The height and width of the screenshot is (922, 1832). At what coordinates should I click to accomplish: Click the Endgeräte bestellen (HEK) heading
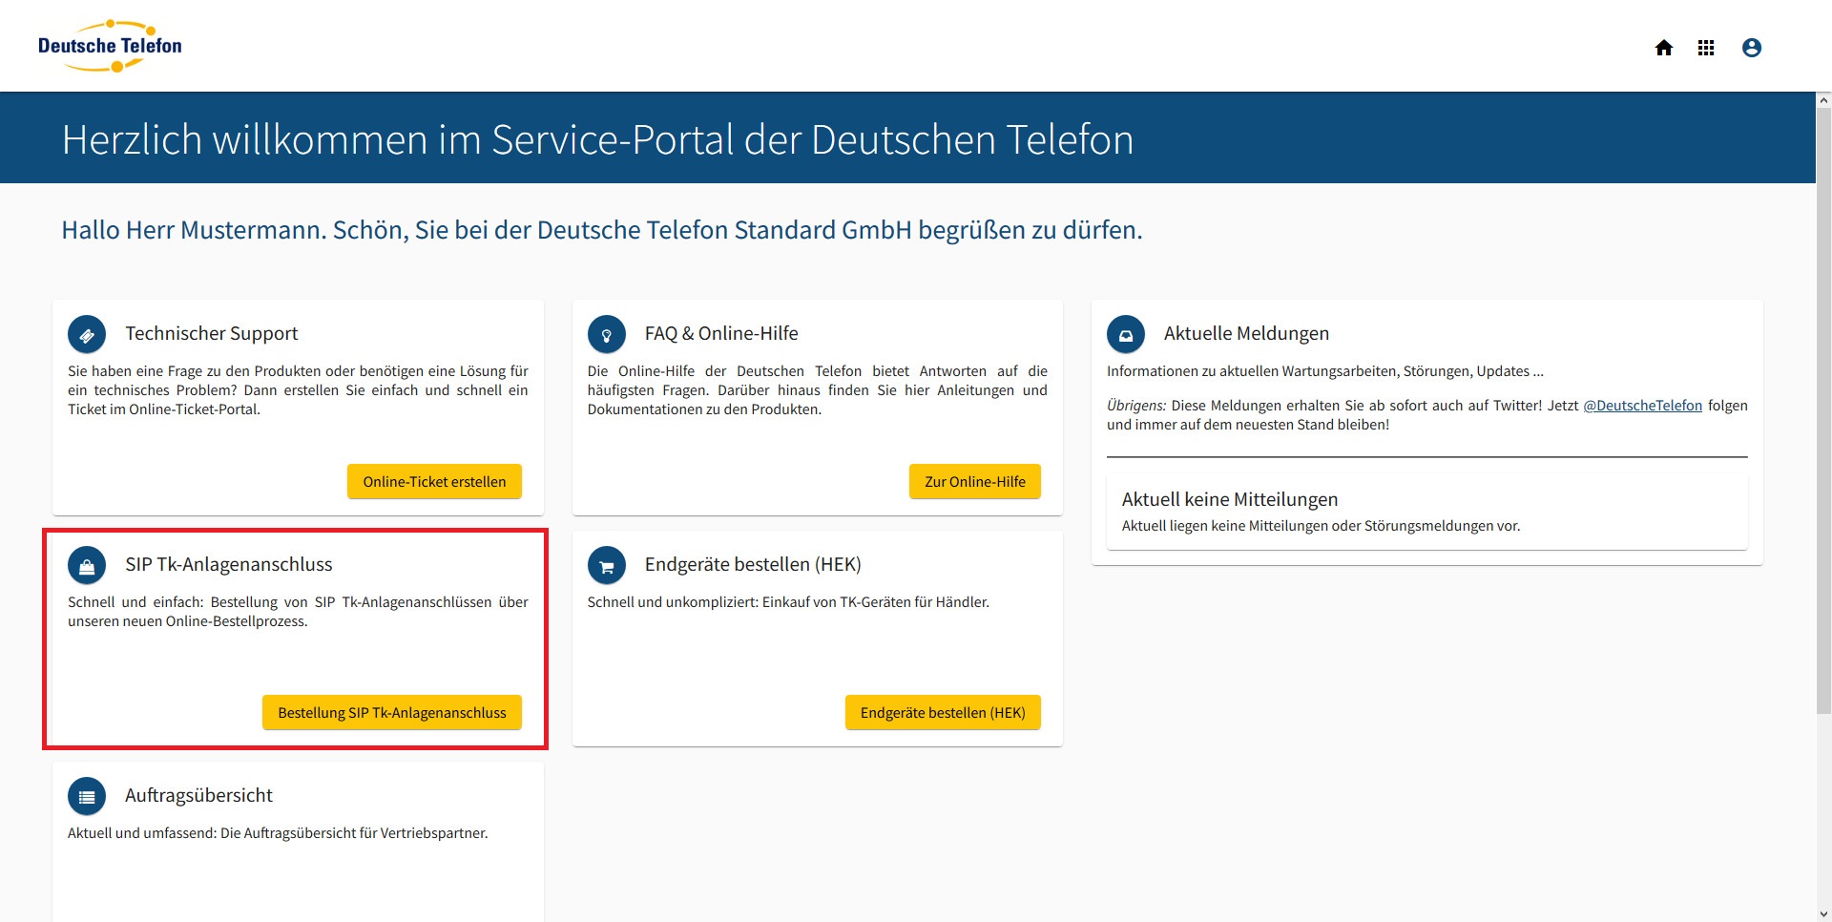[x=753, y=564]
